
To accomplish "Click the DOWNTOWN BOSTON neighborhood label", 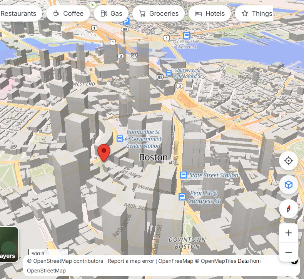I will pos(187,243).
